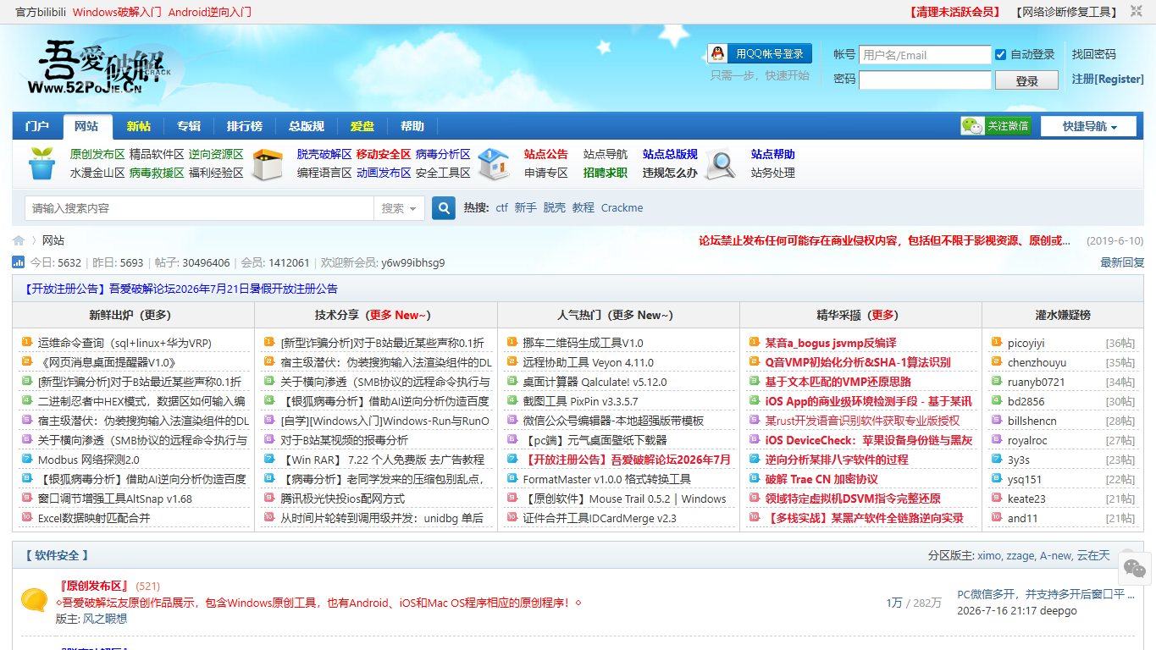Click the icon next to keate23
Image resolution: width=1156 pixels, height=650 pixels.
[x=997, y=499]
